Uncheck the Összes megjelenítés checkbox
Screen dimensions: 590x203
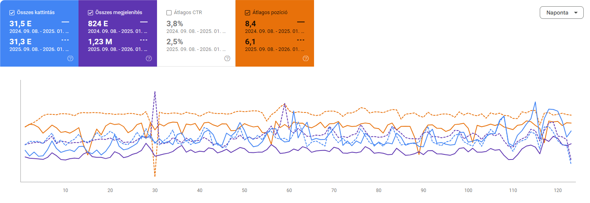pyautogui.click(x=91, y=13)
